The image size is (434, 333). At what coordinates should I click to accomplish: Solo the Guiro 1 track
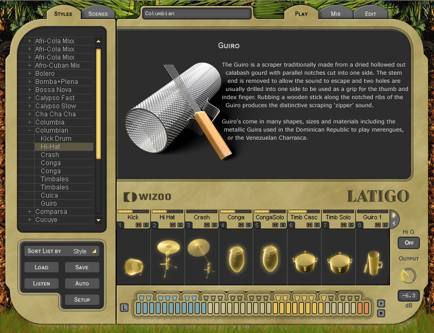point(385,225)
